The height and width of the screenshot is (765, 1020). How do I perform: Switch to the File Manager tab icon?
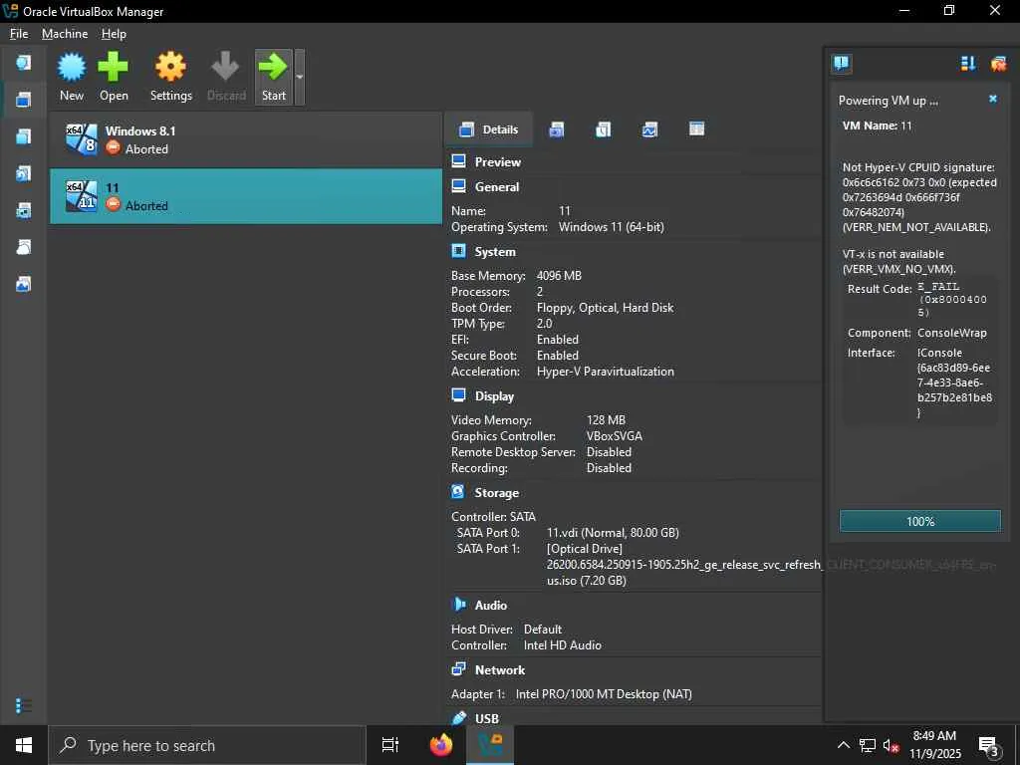point(696,128)
